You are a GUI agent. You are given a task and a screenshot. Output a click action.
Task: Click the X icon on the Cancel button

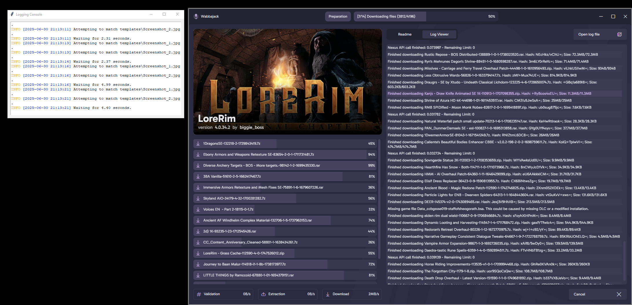point(619,294)
